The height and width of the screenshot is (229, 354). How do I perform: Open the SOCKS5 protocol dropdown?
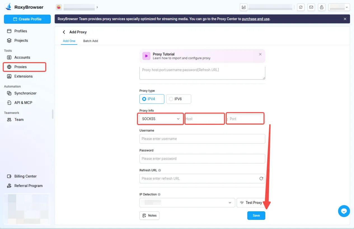click(160, 118)
